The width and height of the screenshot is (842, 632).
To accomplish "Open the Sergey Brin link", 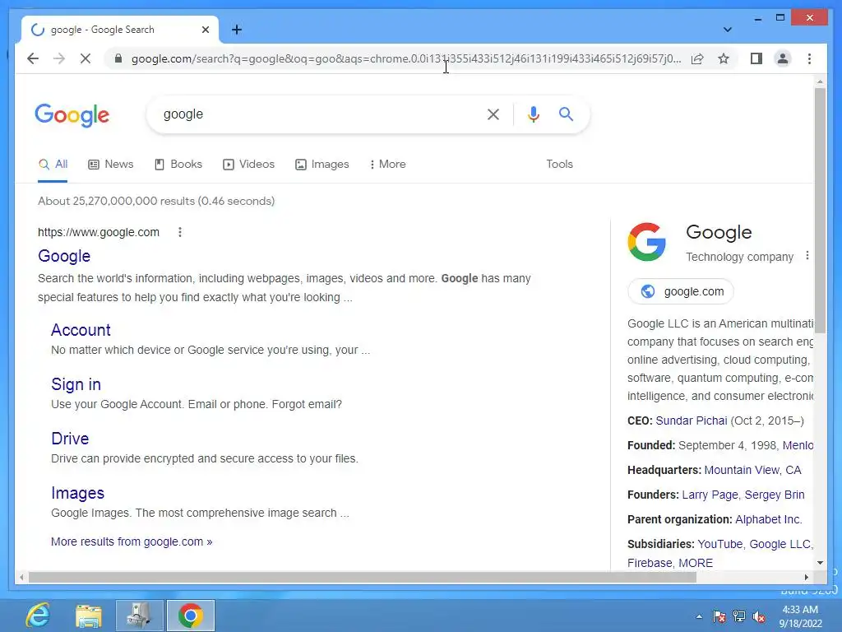I will click(775, 495).
